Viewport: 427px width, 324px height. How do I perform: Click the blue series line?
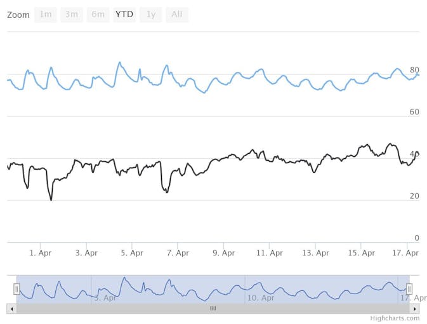[x=190, y=79]
